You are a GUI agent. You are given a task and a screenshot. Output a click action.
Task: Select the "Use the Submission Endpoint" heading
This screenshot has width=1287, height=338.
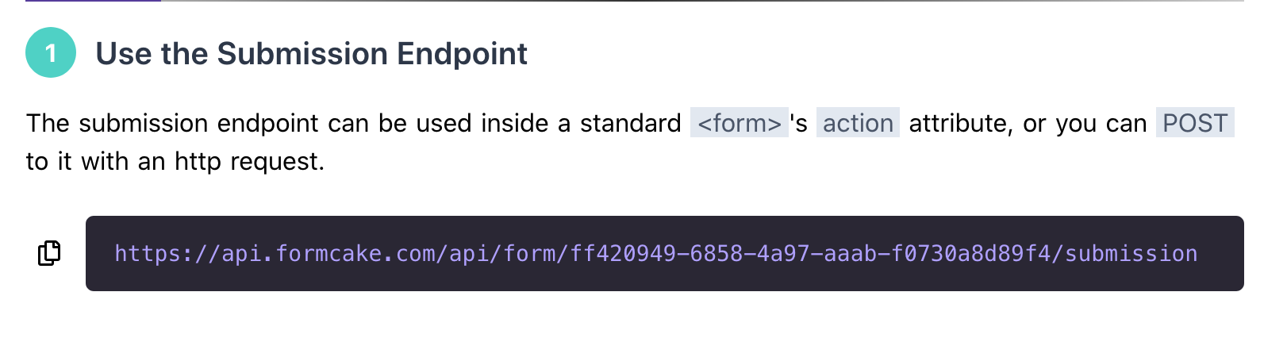pos(311,53)
